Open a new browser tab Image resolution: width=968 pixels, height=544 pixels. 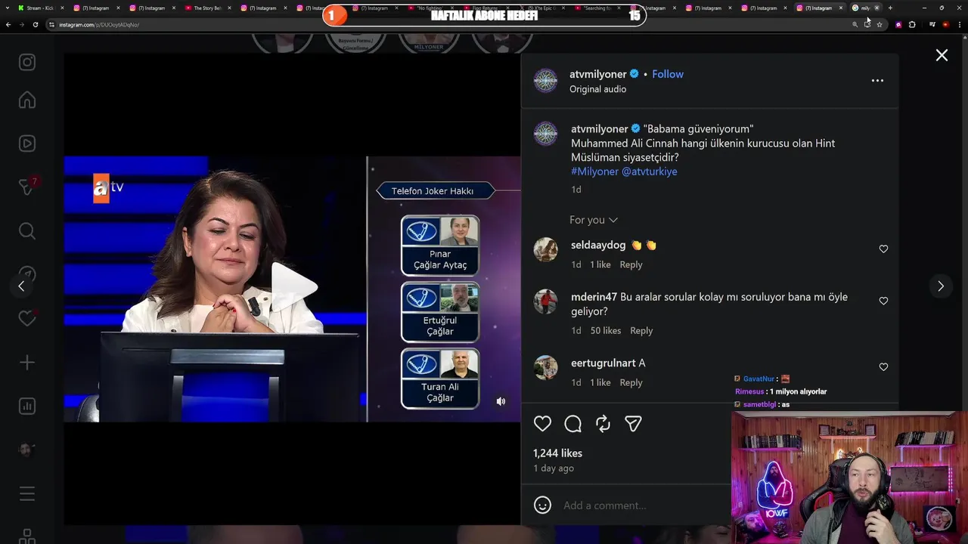coord(890,8)
